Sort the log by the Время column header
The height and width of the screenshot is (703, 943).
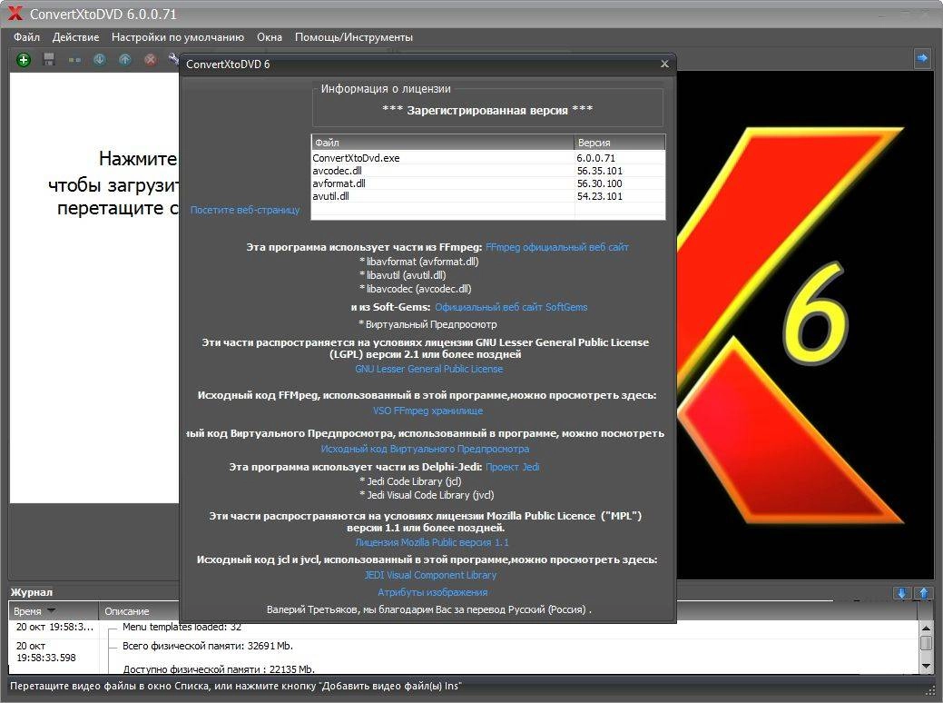pos(54,611)
